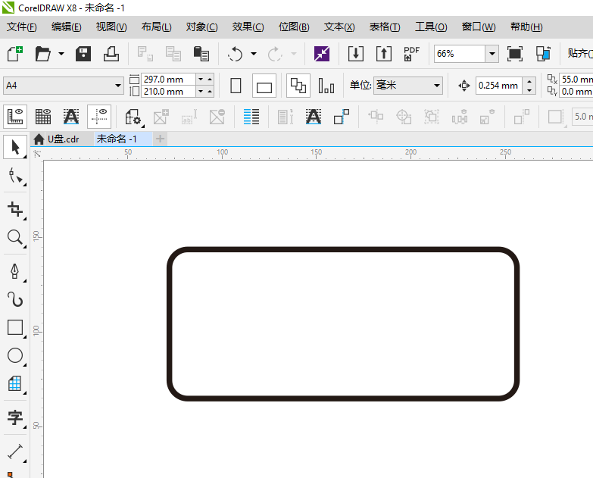Add new document with plus tab button
Viewport: 593px width, 478px height.
tap(160, 139)
